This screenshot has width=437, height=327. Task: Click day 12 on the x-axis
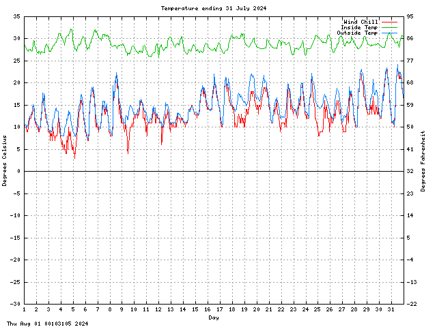158,309
